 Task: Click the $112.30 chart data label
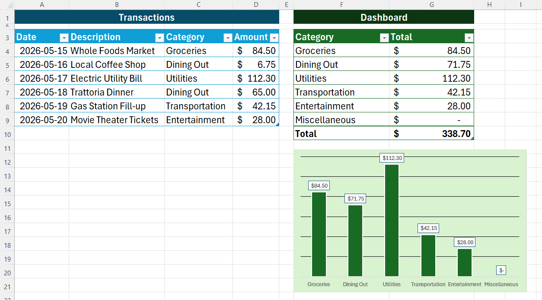(x=392, y=158)
